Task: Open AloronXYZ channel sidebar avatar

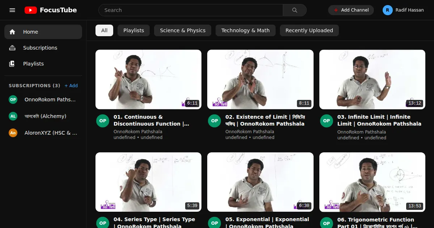Action: pos(13,133)
